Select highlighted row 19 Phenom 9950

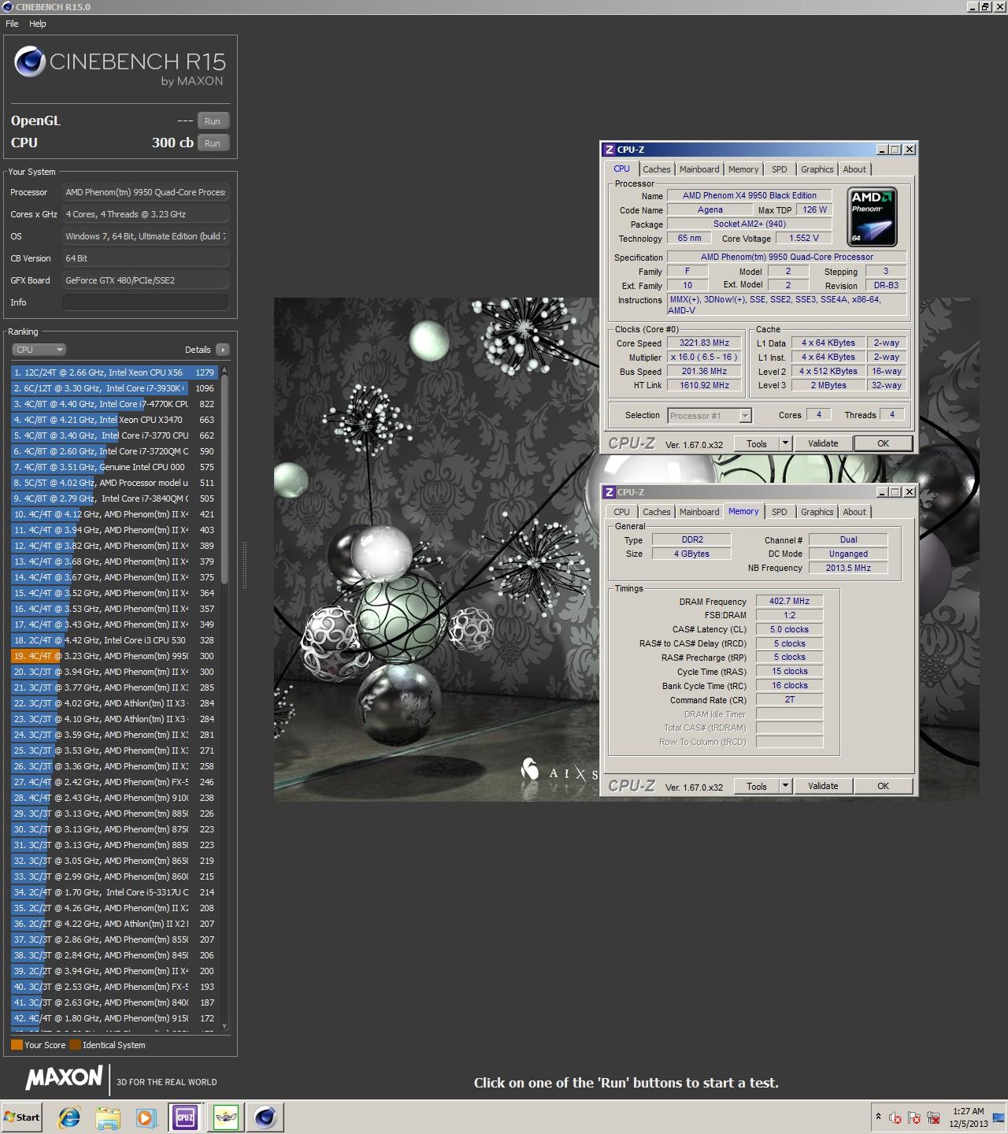tap(115, 656)
